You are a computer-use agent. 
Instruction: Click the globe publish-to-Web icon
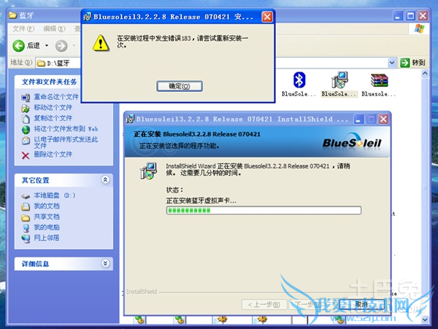(x=26, y=129)
